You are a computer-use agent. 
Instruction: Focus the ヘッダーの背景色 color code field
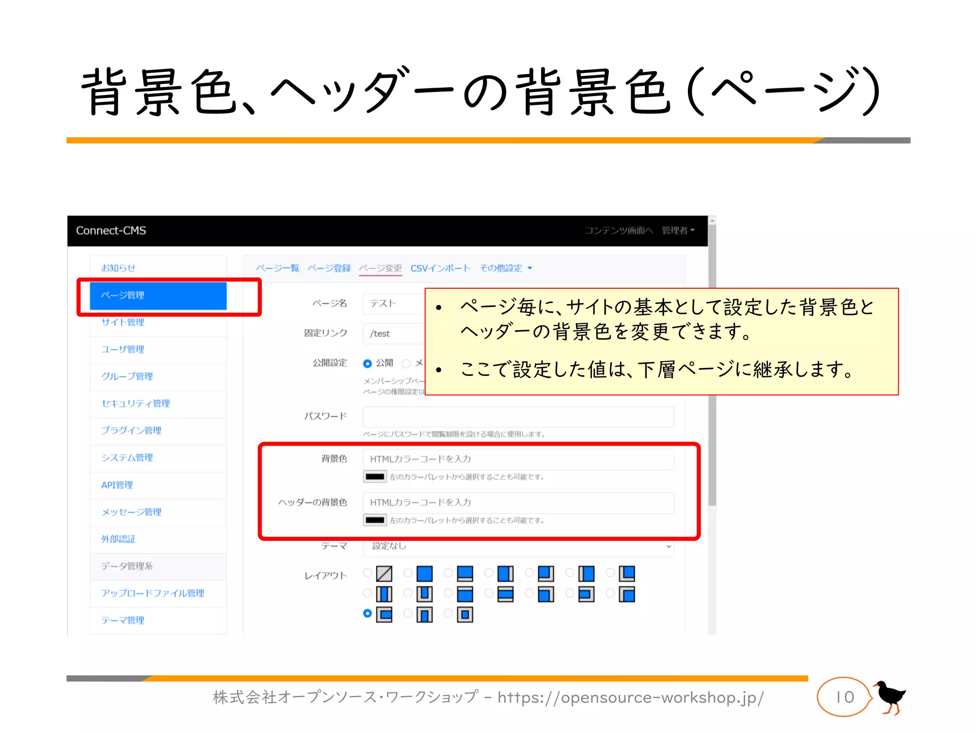(519, 503)
